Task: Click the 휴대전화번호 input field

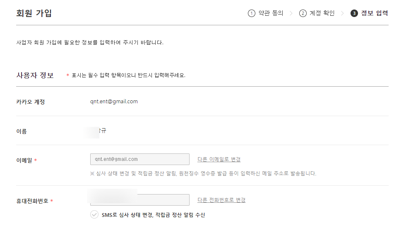Action: (x=140, y=200)
